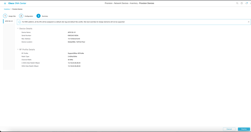This screenshot has width=251, height=132.
Task: Click the Radio Type label
Action: click(25, 56)
